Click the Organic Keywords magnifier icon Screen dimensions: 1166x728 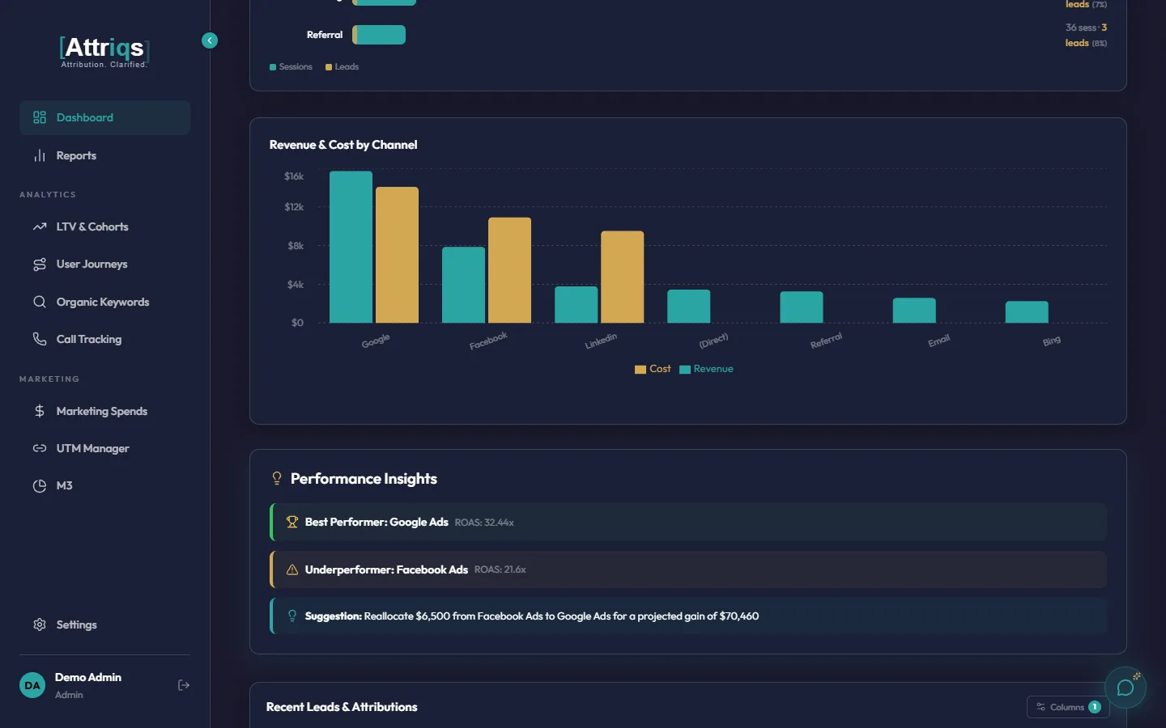(39, 302)
